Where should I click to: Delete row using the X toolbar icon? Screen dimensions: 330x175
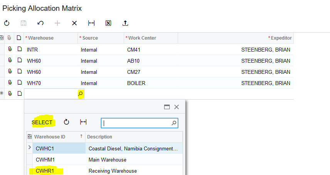coord(74,23)
